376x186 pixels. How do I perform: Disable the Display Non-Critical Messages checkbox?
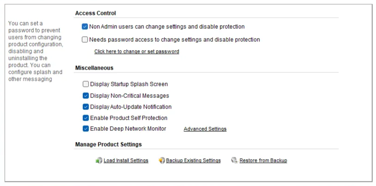click(x=85, y=96)
